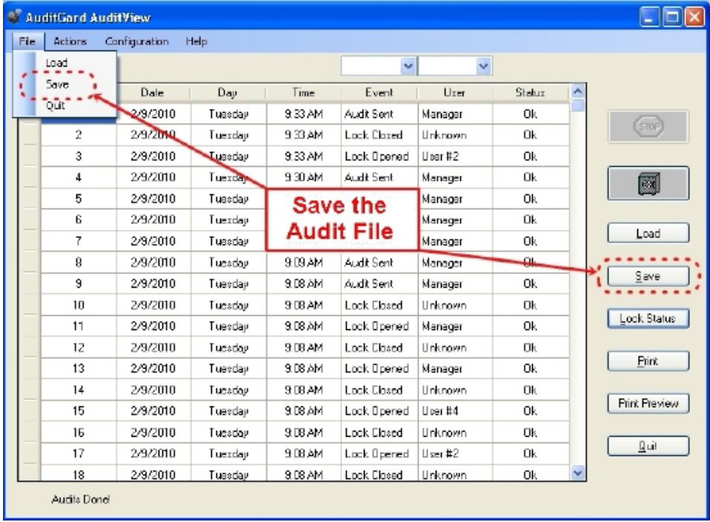Choose Load from the File menu
The image size is (710, 522).
coord(56,63)
